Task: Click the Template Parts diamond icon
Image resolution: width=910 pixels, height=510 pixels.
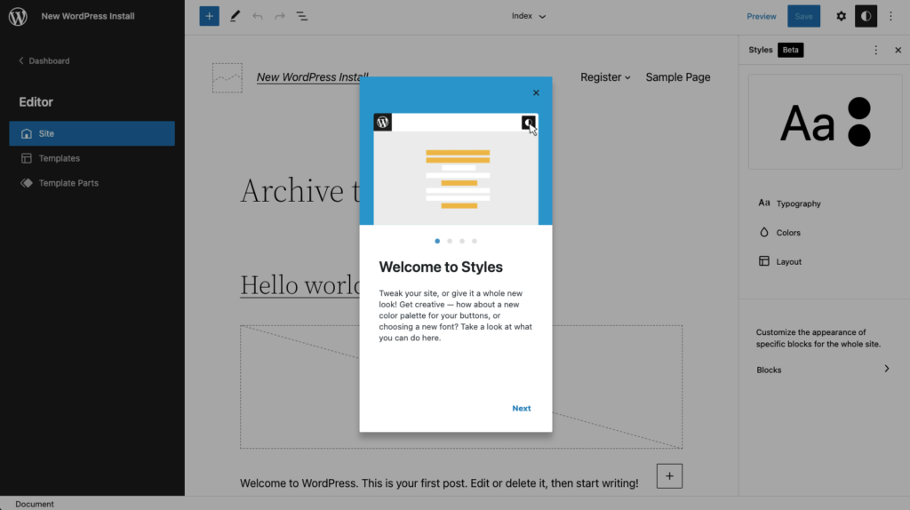Action: point(26,183)
